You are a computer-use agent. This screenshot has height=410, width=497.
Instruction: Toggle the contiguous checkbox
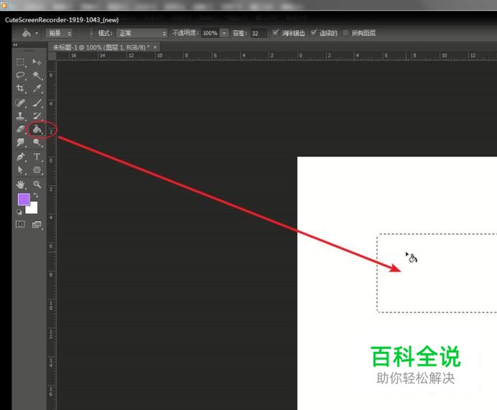tap(313, 32)
